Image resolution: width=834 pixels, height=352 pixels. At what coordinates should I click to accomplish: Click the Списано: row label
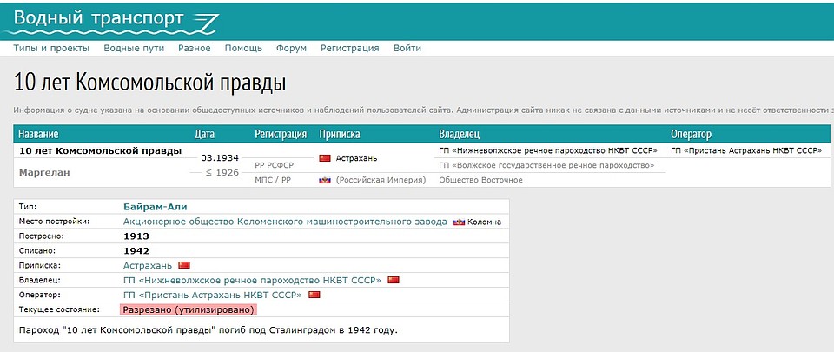click(37, 250)
